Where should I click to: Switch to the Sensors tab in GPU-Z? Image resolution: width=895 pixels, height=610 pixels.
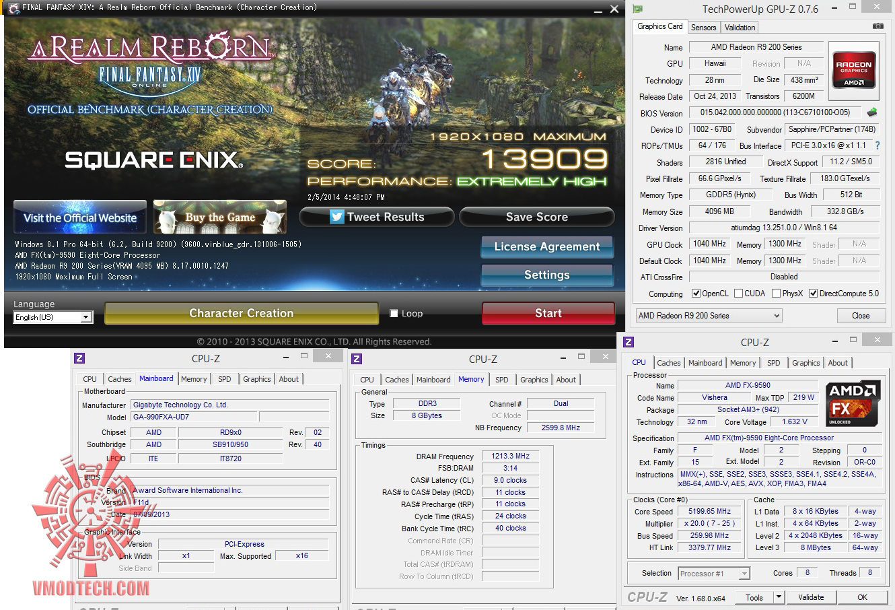[703, 28]
